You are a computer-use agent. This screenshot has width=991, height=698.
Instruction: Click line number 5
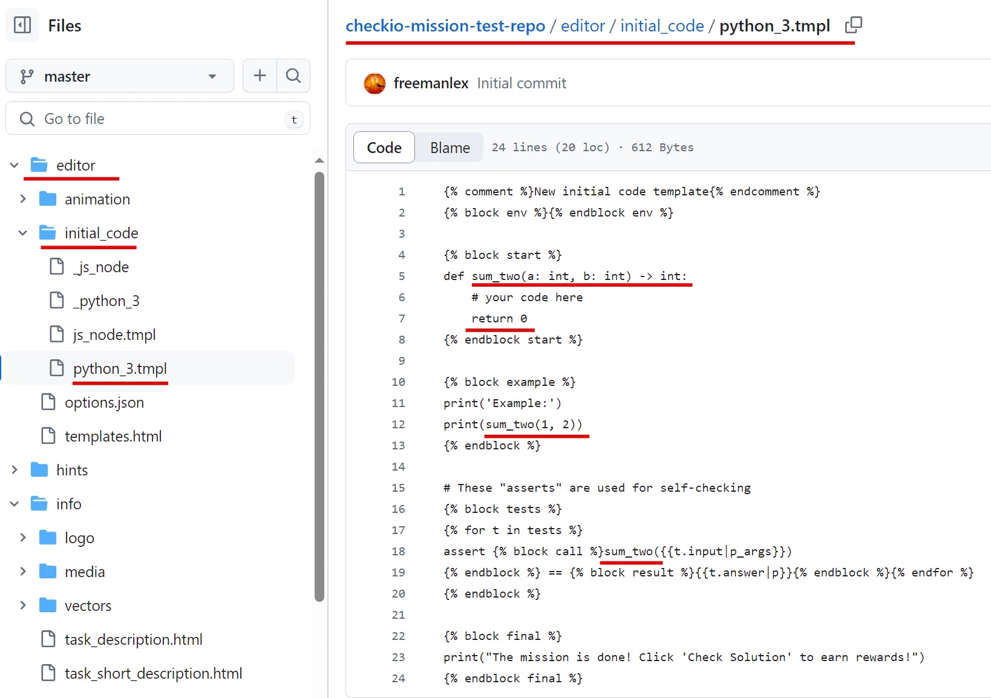(x=402, y=276)
